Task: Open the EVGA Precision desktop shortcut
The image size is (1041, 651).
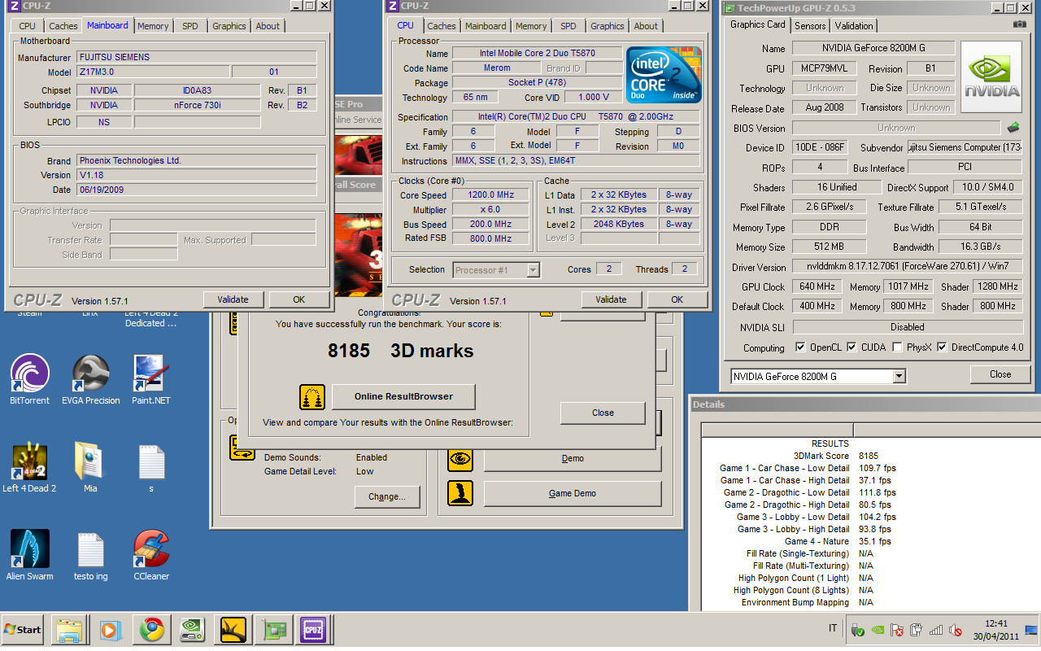Action: (91, 379)
